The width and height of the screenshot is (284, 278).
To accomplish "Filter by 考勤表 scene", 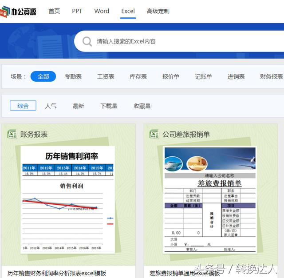I will click(73, 76).
